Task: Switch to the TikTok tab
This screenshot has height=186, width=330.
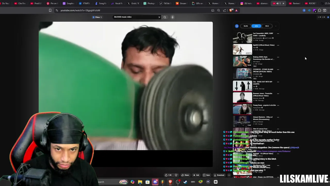Action: point(166,3)
